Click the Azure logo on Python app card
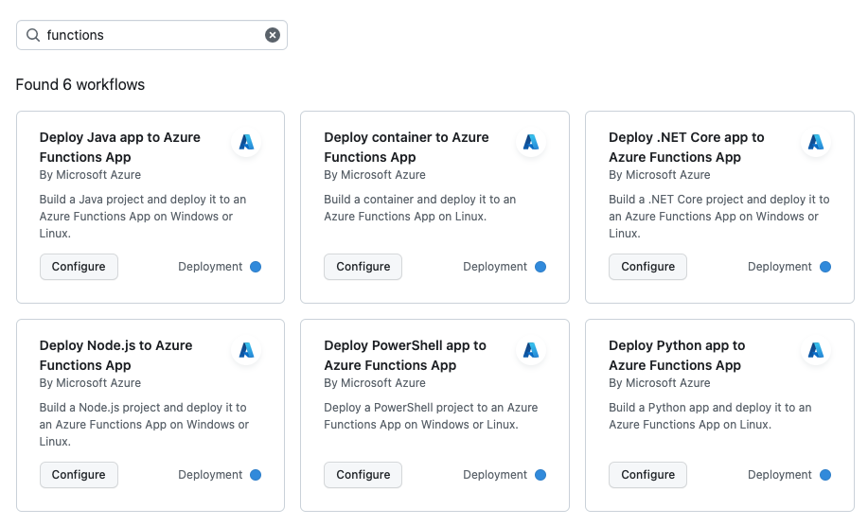 (816, 350)
